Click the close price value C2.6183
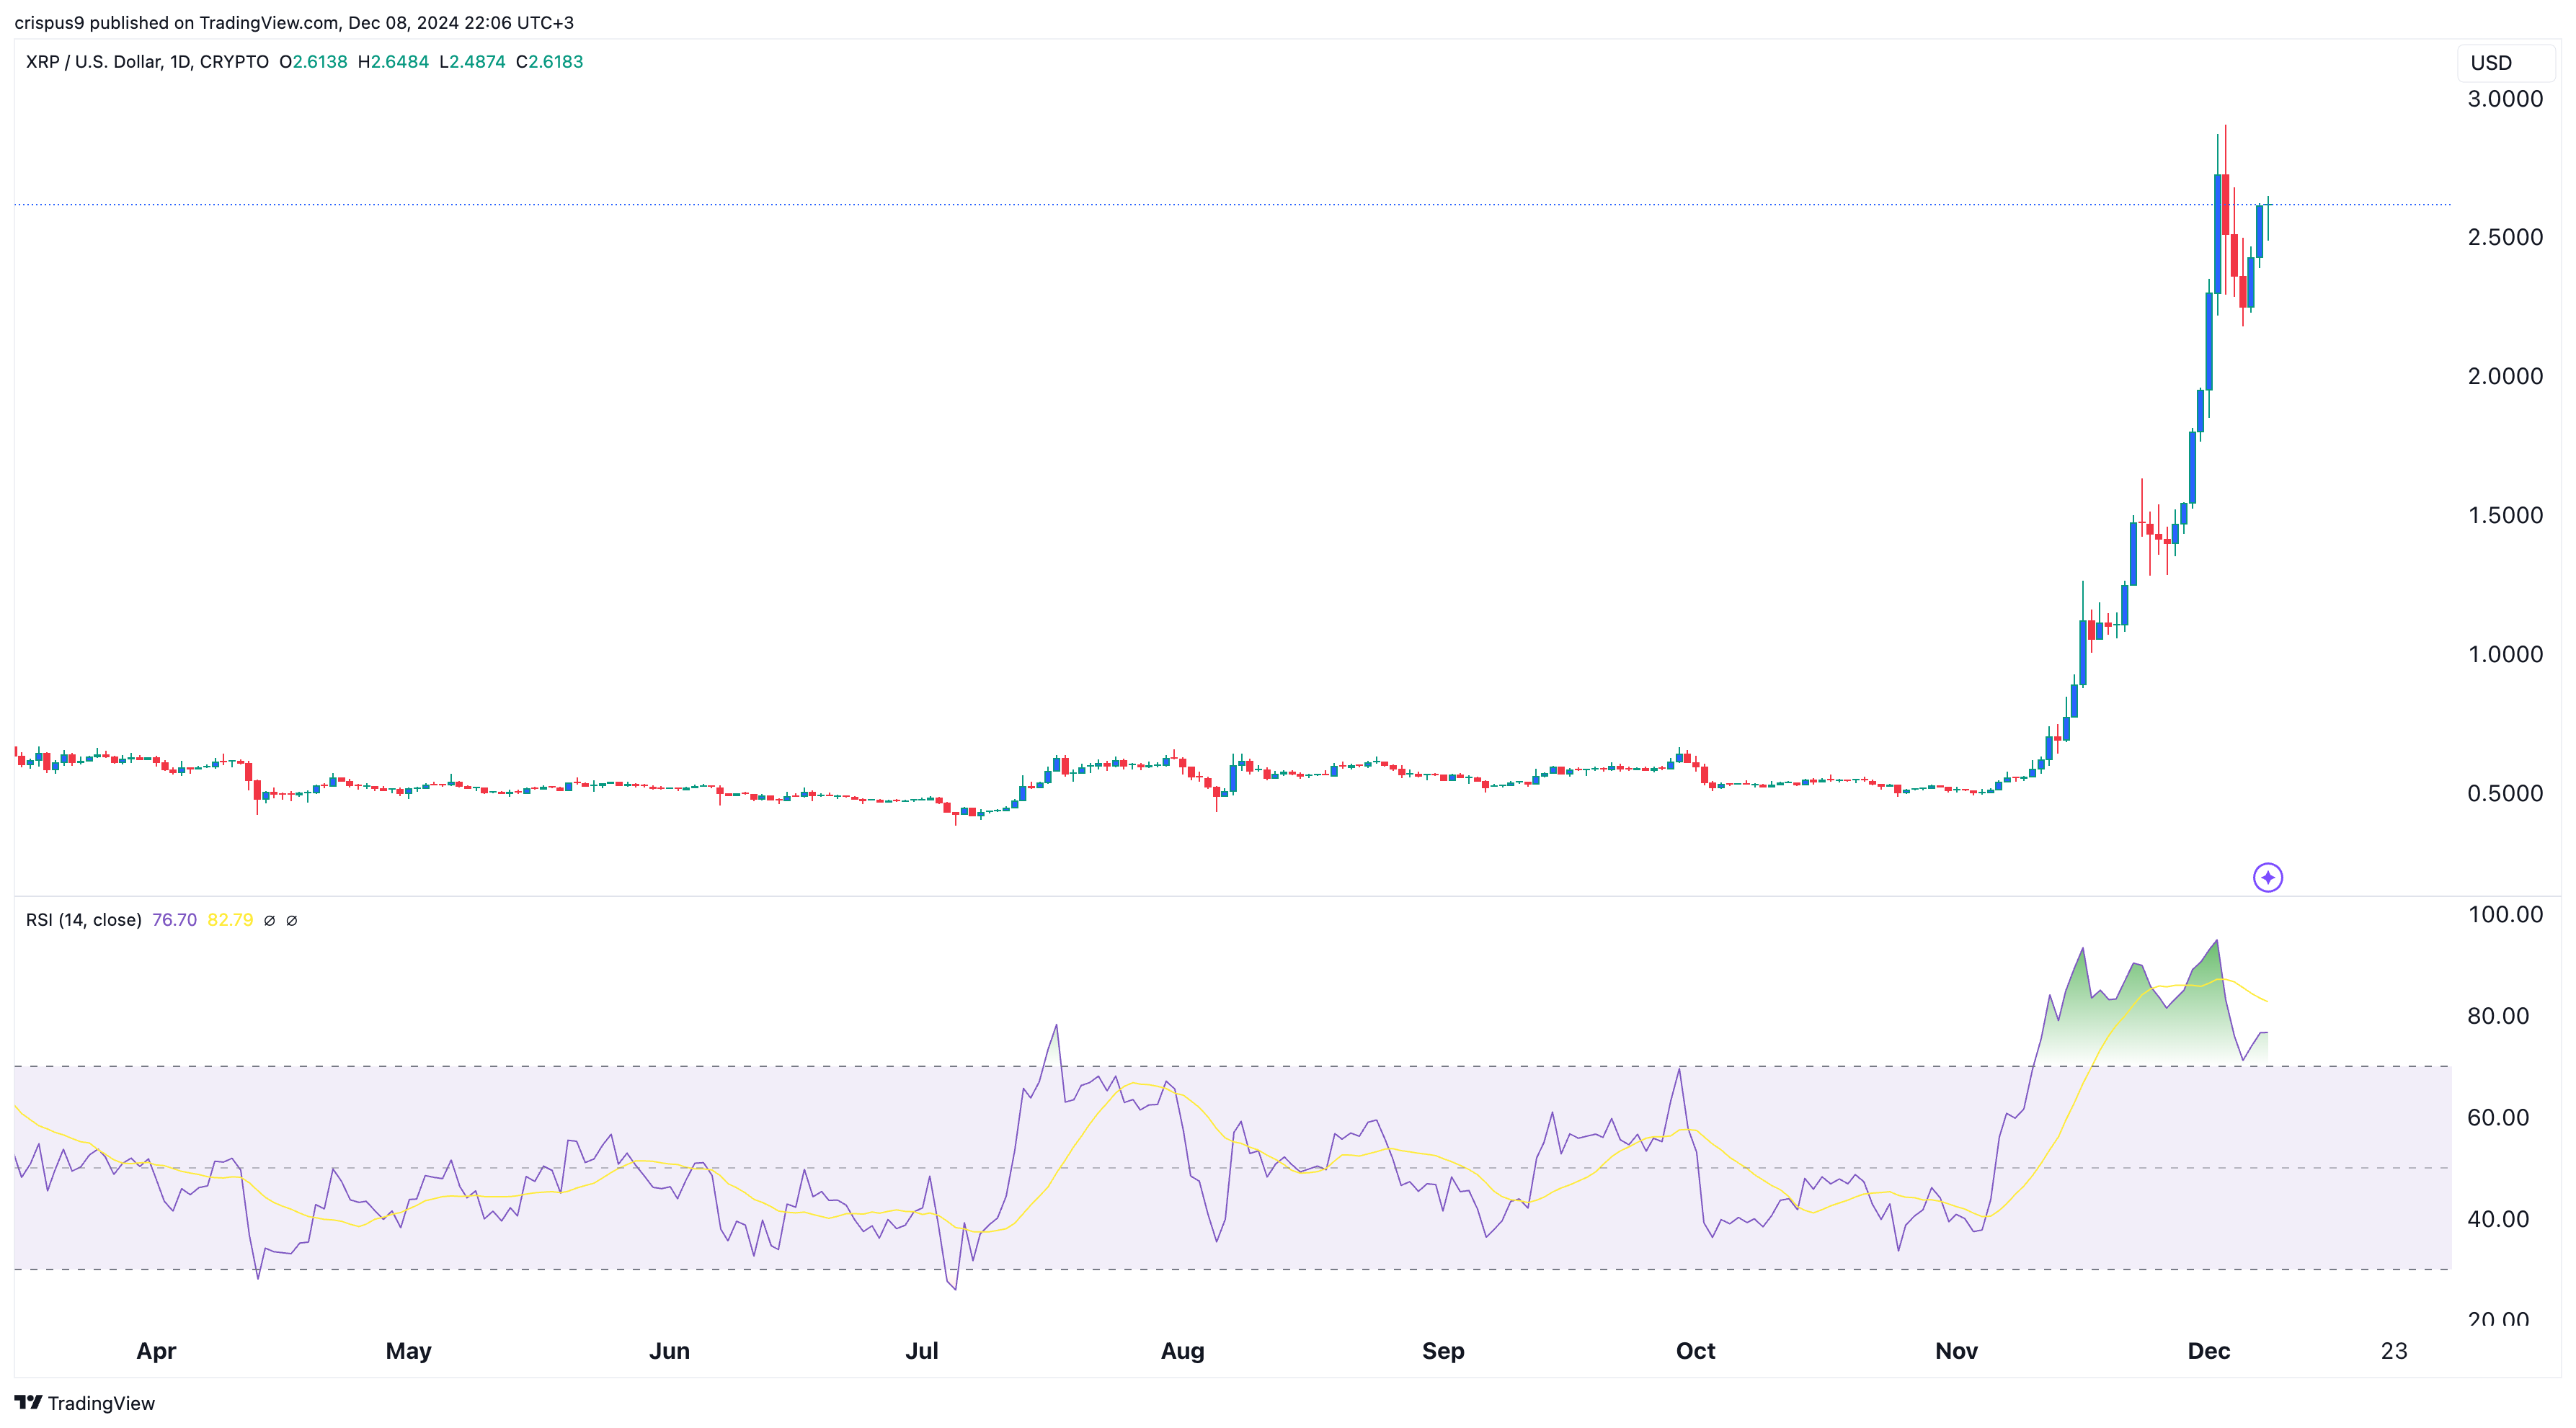The height and width of the screenshot is (1428, 2576). point(549,62)
